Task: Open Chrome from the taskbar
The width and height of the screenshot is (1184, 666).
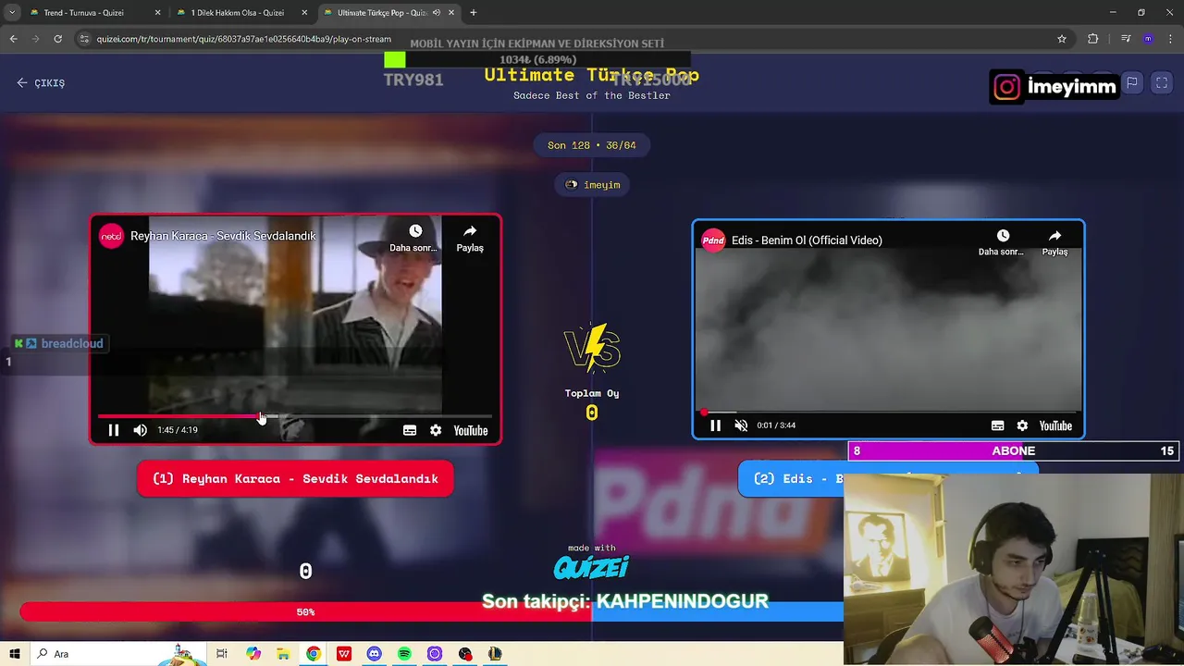Action: [314, 654]
